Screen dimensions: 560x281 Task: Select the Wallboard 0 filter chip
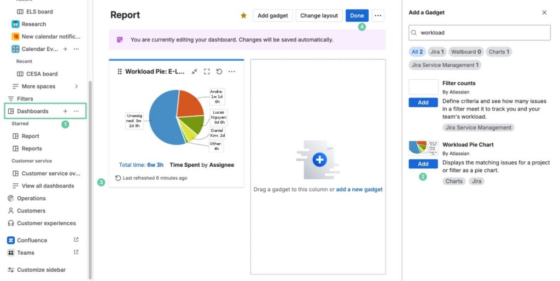(466, 52)
